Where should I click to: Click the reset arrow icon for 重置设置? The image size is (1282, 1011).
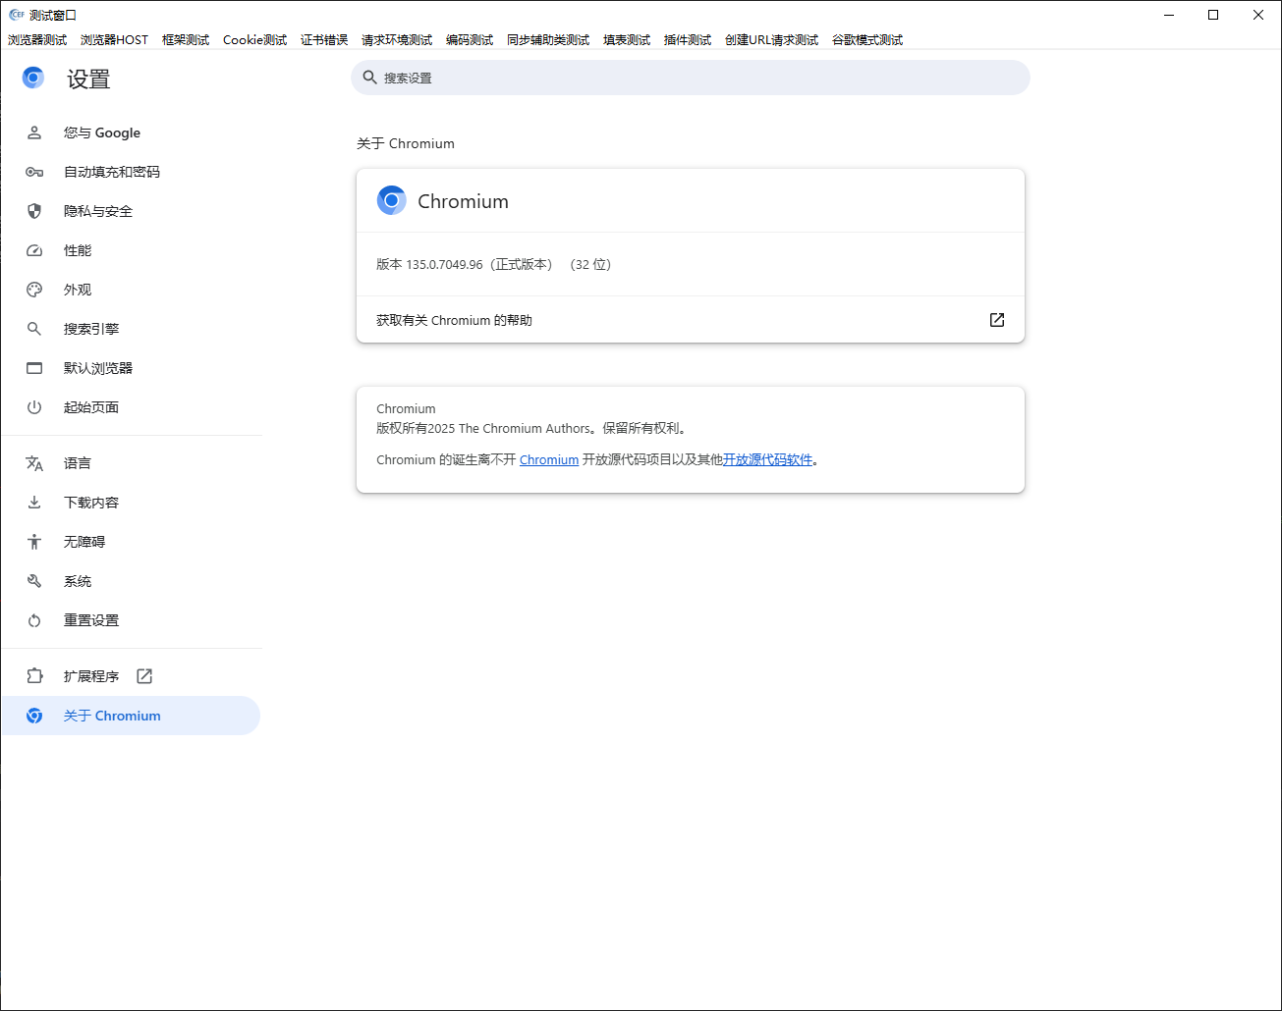[34, 620]
